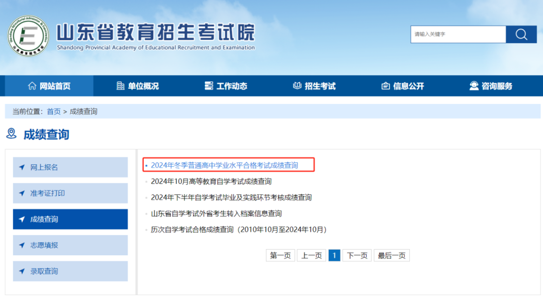The width and height of the screenshot is (543, 297).
Task: Open 2024年冬季普通高中学业水平合格考试成绩查询 link
Action: pyautogui.click(x=224, y=165)
